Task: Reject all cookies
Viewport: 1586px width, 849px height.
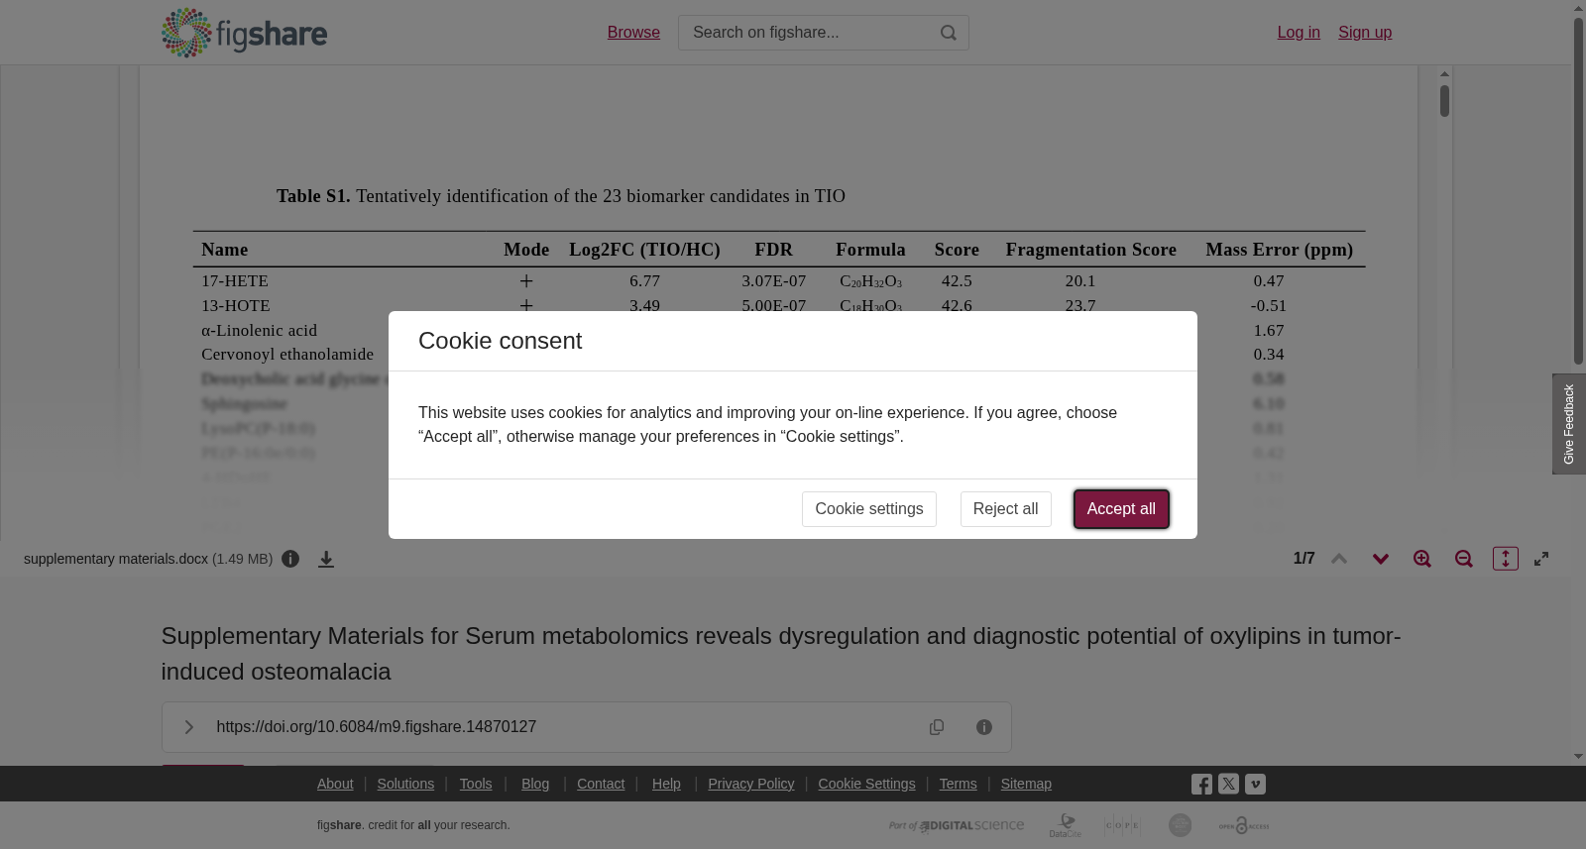Action: pos(1005,509)
